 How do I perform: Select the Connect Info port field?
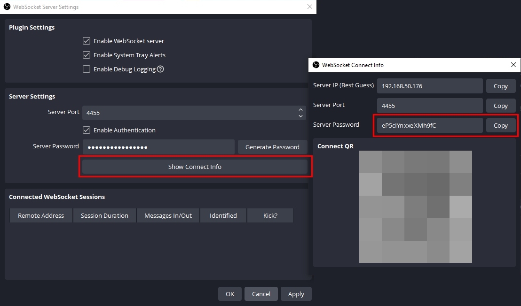(430, 106)
